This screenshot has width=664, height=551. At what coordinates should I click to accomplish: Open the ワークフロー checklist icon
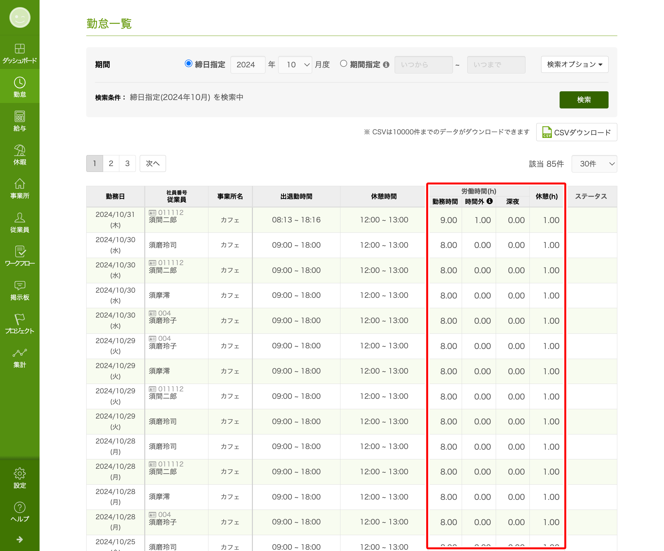click(x=20, y=252)
